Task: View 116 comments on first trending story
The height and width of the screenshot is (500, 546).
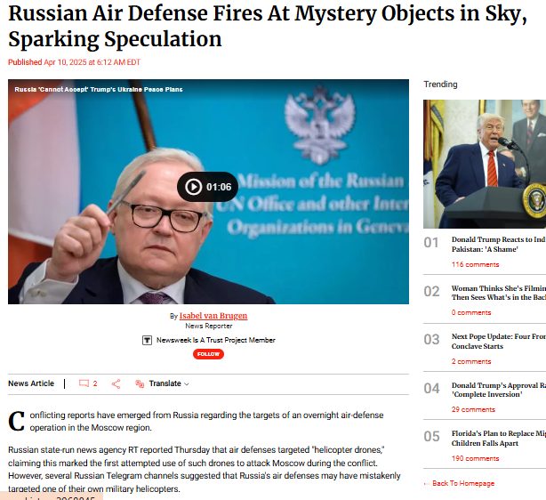Action: pyautogui.click(x=475, y=264)
